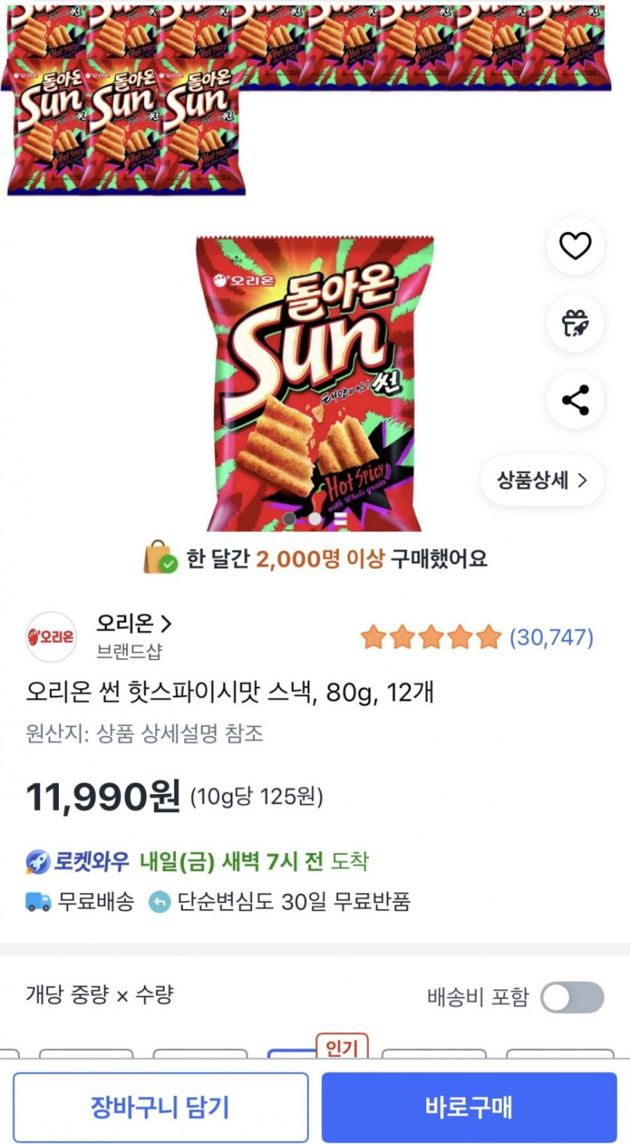Viewport: 630px width, 1144px height.
Task: Toggle the 배송비 포함 switch
Action: click(573, 997)
